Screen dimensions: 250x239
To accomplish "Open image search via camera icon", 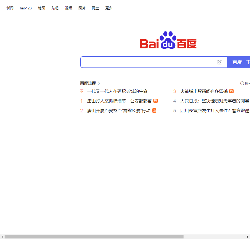I will tap(219, 62).
